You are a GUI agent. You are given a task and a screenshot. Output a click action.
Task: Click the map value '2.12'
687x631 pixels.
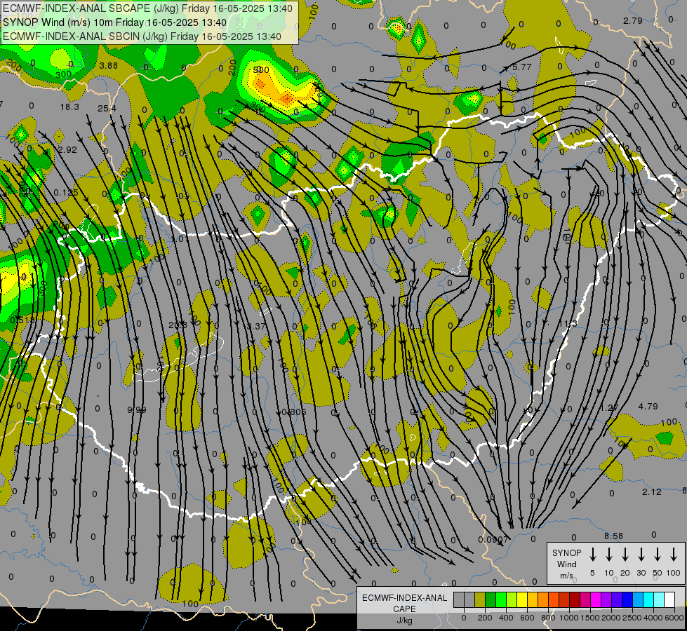point(652,492)
